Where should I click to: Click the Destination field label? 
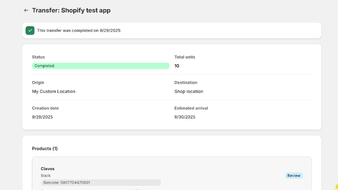tap(186, 83)
